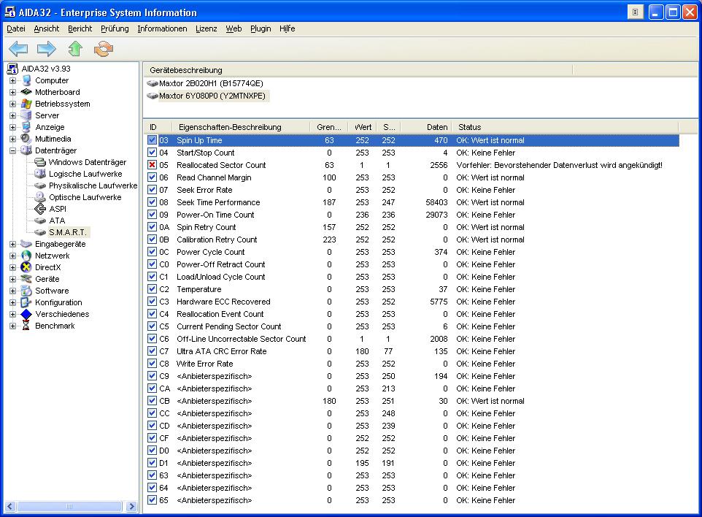Screen dimensions: 702x517
Task: Open Windows Datenträger drive icon
Action: (40, 162)
